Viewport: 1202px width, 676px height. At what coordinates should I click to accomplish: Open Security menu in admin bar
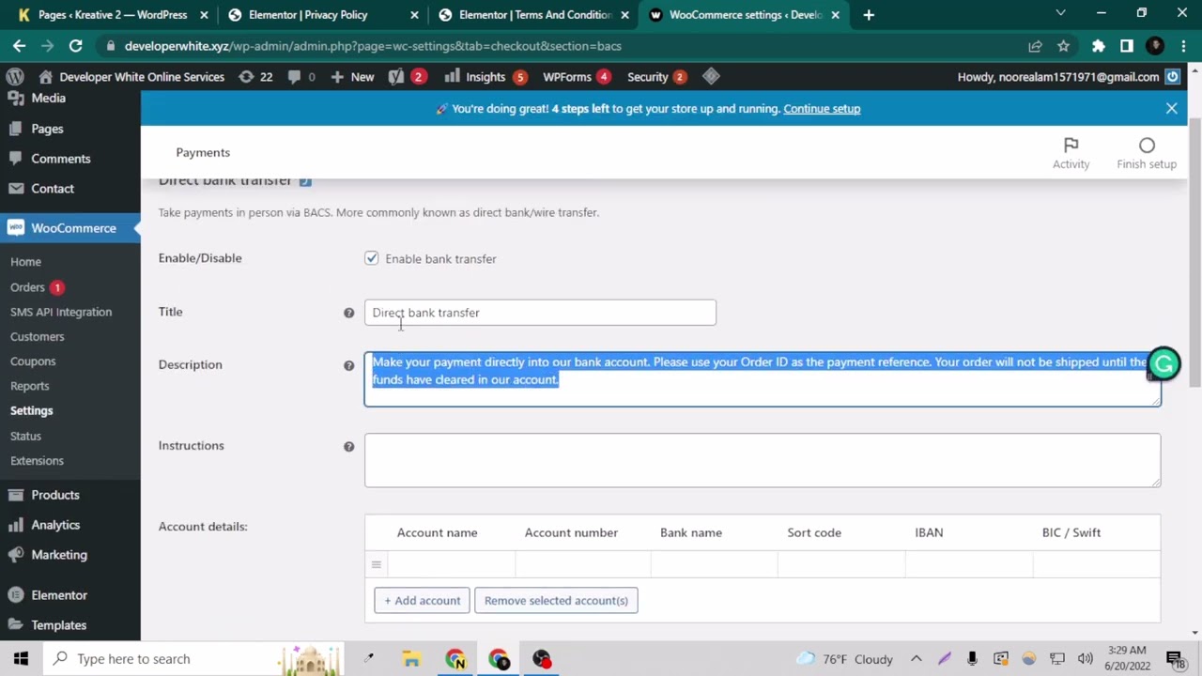pos(656,77)
